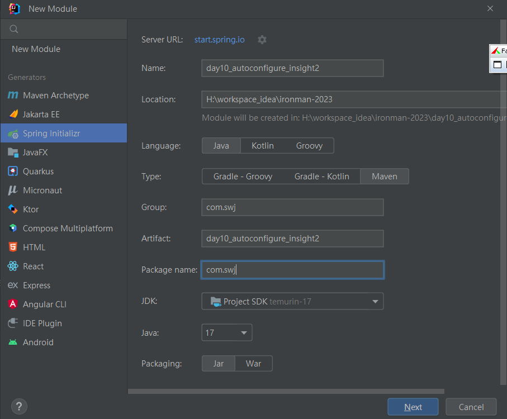Focus the Group input field
Viewport: 507px width, 419px height.
coord(292,207)
